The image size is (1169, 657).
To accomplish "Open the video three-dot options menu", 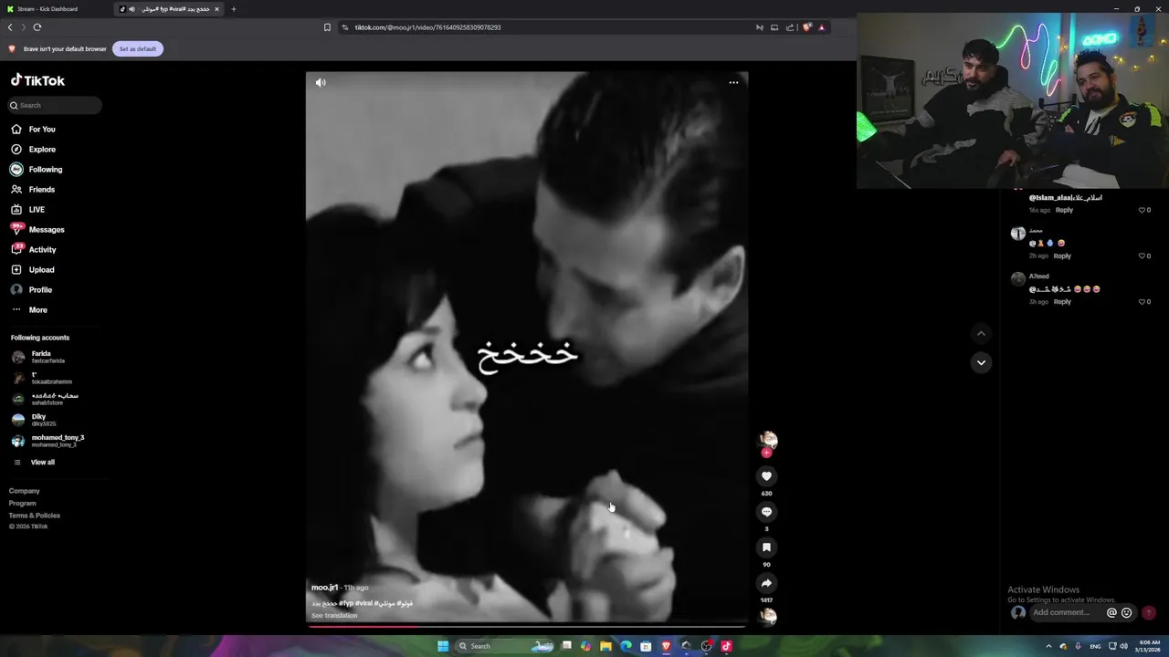I will pos(733,82).
